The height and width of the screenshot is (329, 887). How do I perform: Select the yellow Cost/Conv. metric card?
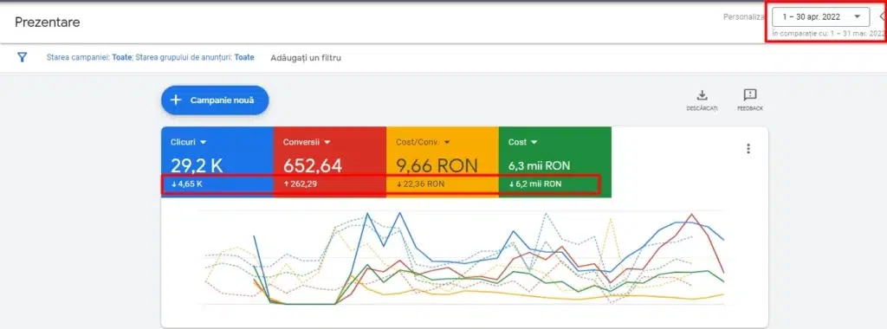click(443, 162)
